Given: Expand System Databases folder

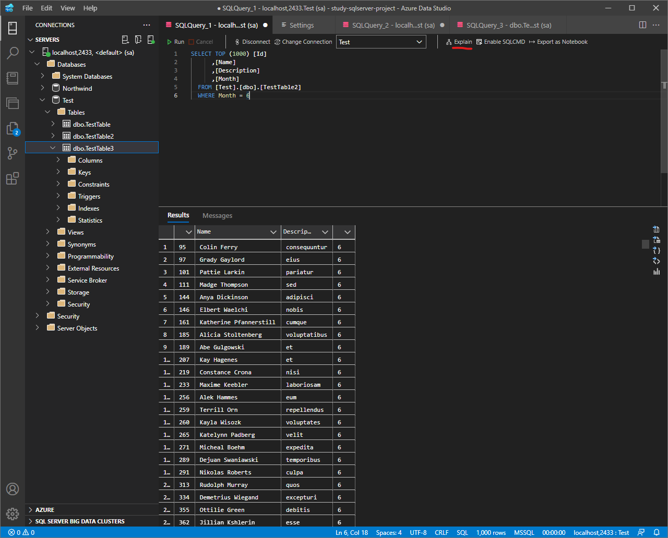Looking at the screenshot, I should click(x=43, y=76).
